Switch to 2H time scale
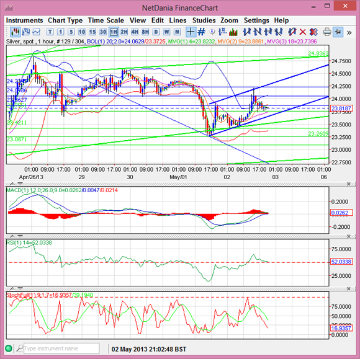 click(x=124, y=32)
